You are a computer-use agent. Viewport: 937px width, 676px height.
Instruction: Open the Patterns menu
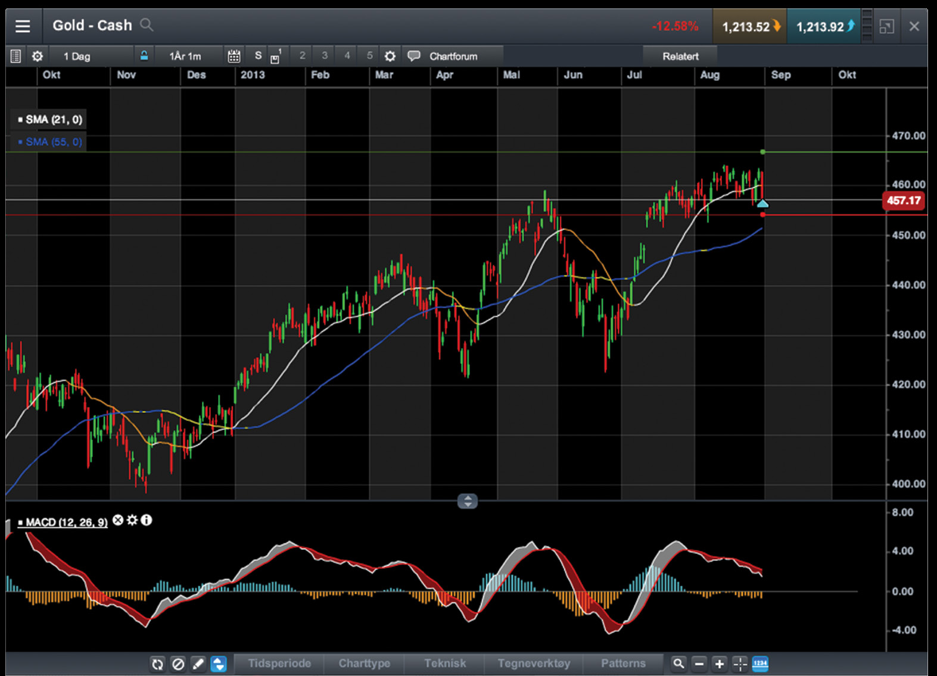623,663
